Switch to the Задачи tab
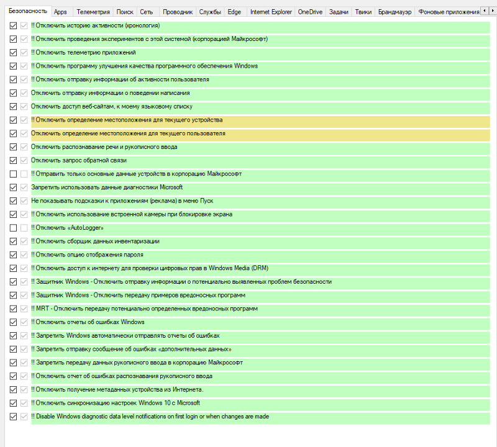The height and width of the screenshot is (447, 497). pyautogui.click(x=339, y=12)
